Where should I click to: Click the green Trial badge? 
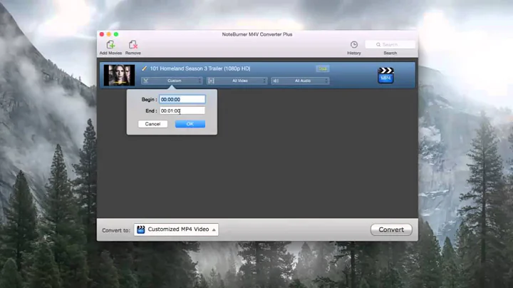323,68
